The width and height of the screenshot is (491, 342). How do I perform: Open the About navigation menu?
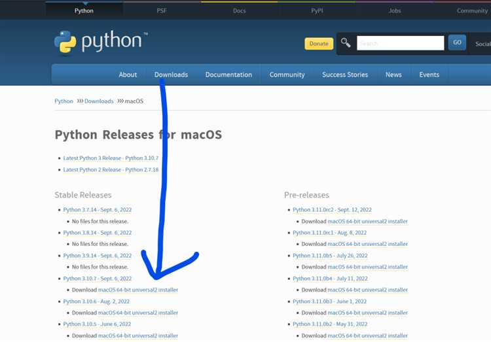(x=128, y=75)
